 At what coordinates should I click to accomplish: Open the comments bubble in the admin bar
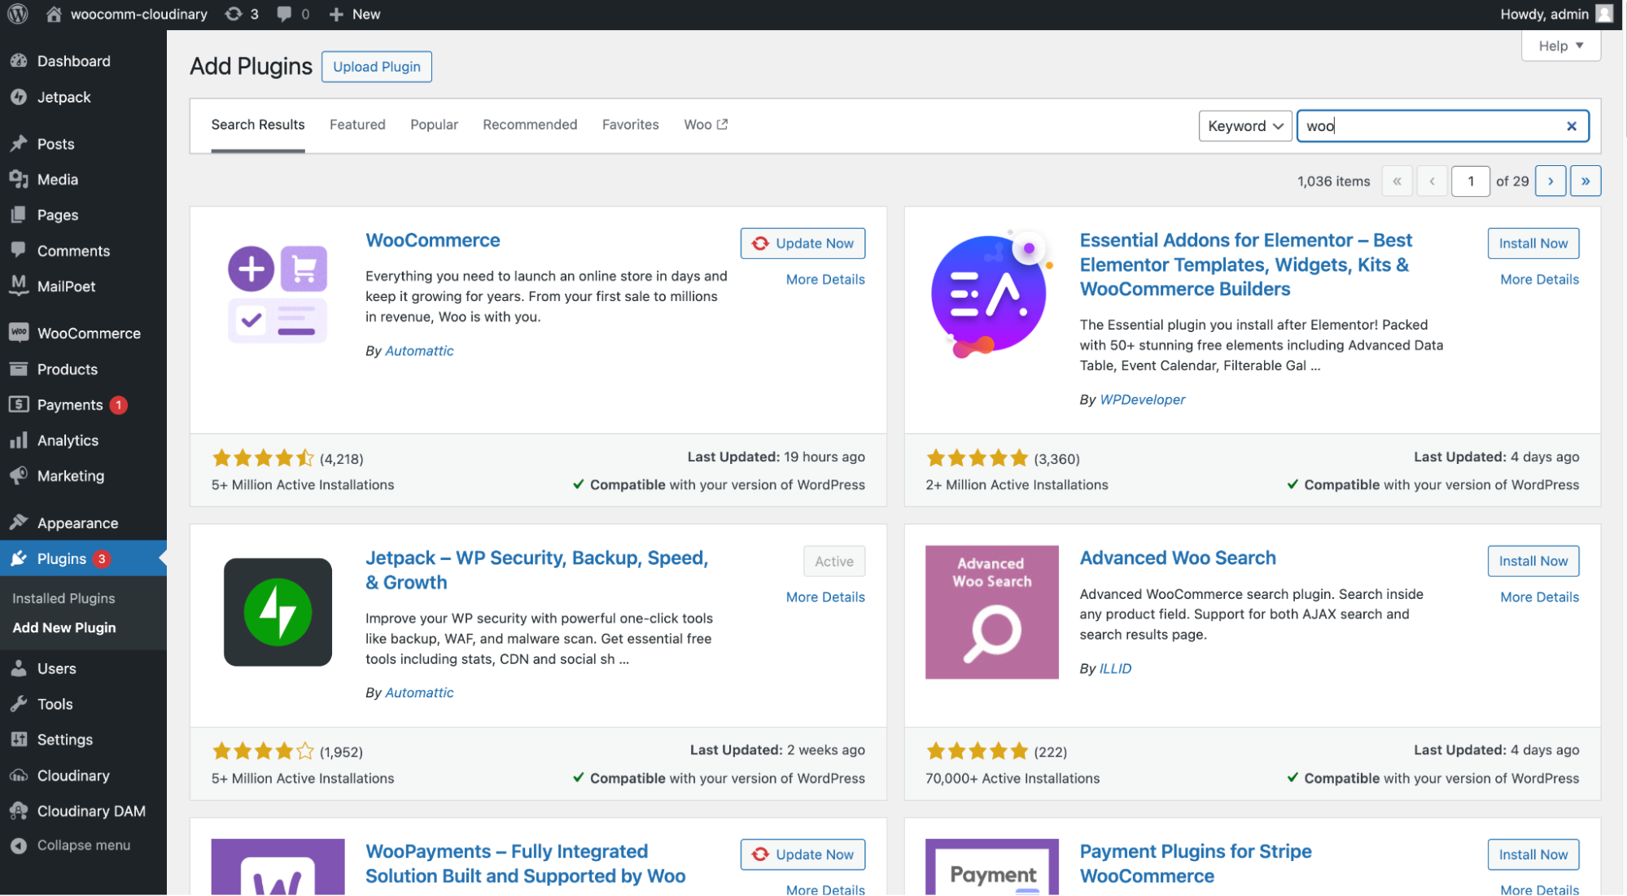click(284, 13)
